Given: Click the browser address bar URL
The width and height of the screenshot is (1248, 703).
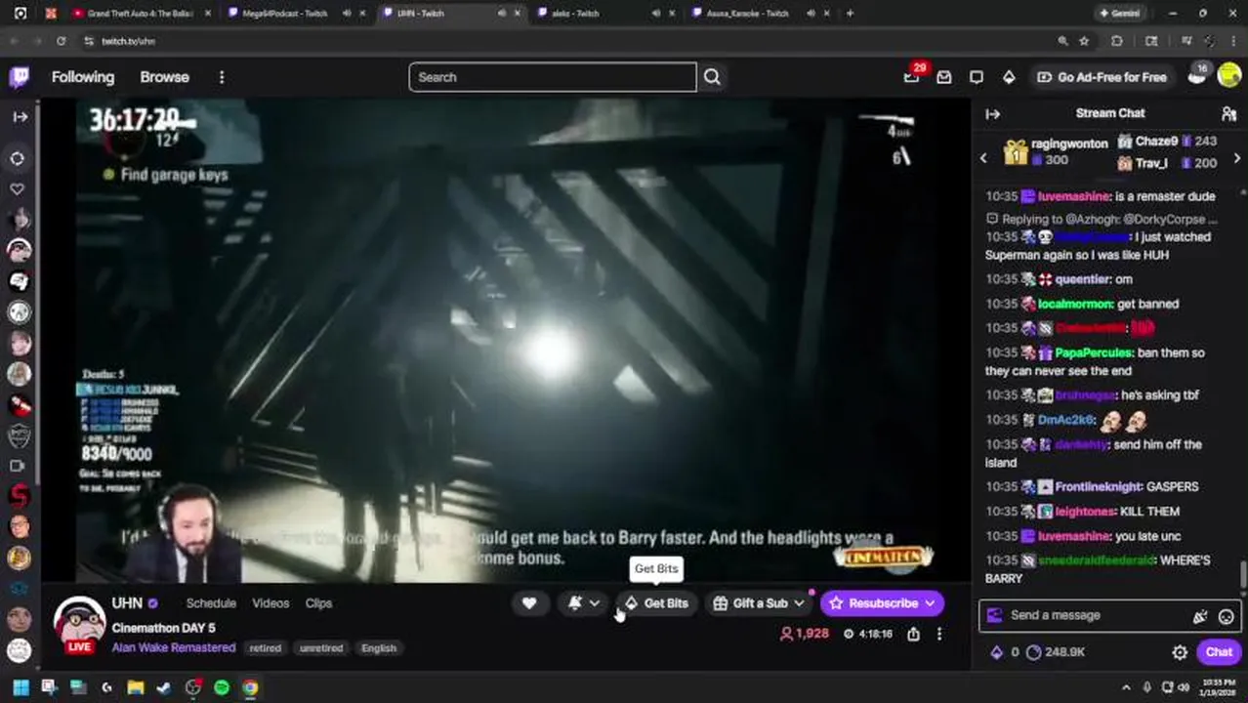Looking at the screenshot, I should (129, 41).
